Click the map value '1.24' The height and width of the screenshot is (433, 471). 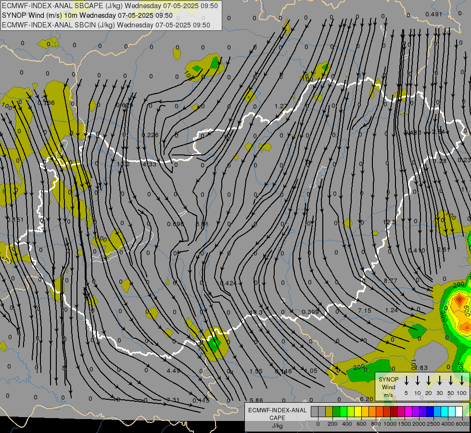pos(392,310)
